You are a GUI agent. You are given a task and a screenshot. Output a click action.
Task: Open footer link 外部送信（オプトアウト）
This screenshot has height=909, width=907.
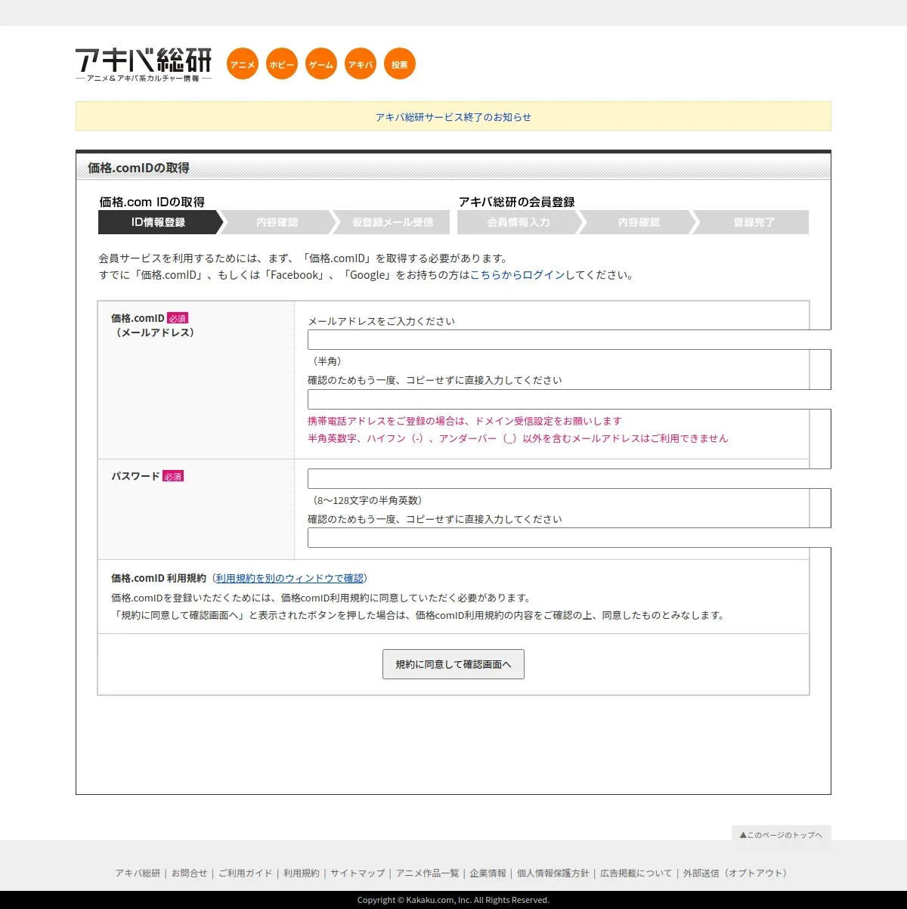tap(737, 873)
